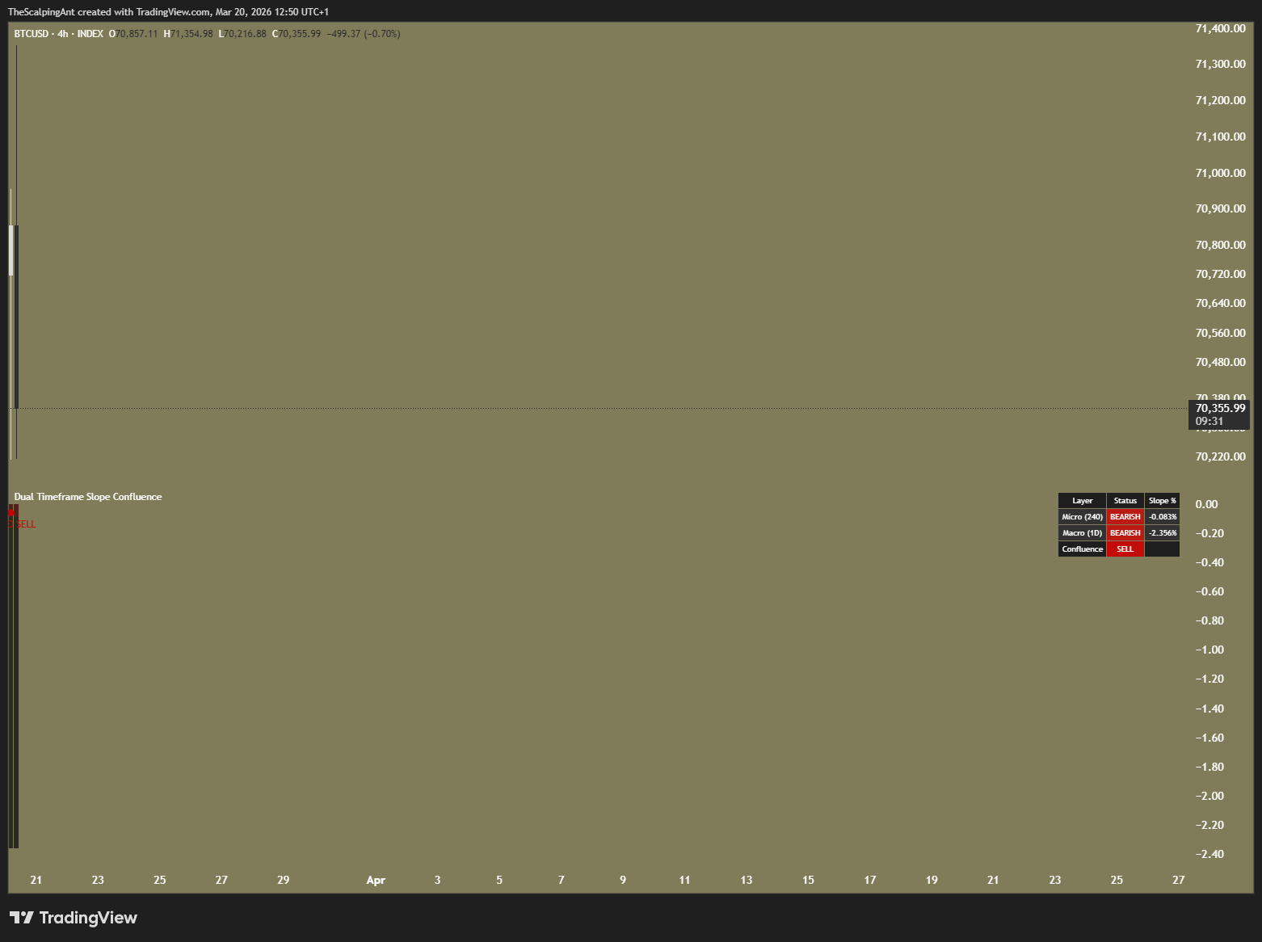
Task: Click the BTCUSD · 4h · INDEX symbol title
Action: pos(59,34)
